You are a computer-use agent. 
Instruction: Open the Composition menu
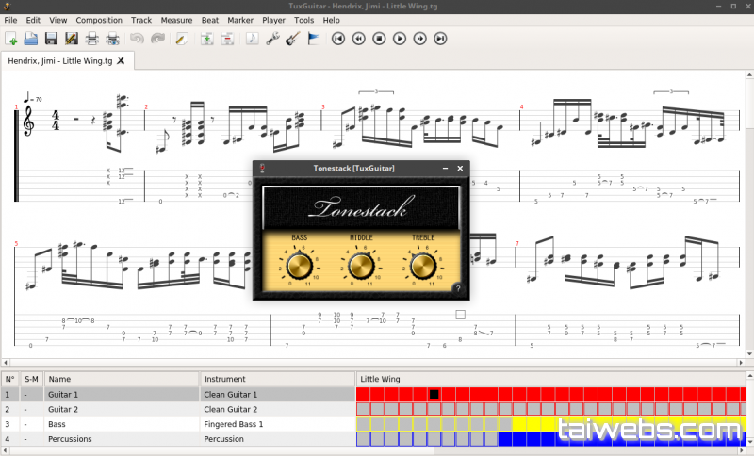coord(99,20)
